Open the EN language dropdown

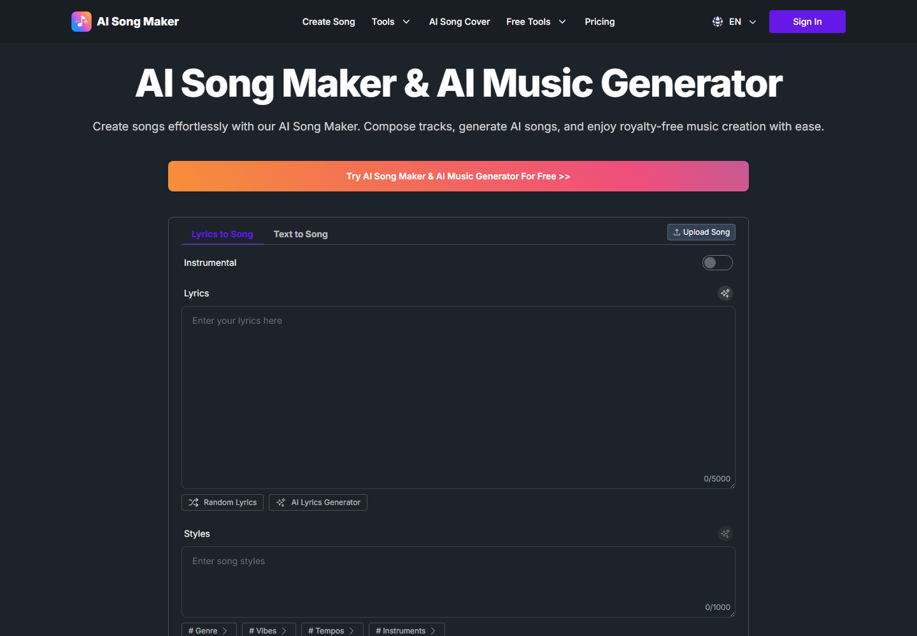pyautogui.click(x=734, y=22)
